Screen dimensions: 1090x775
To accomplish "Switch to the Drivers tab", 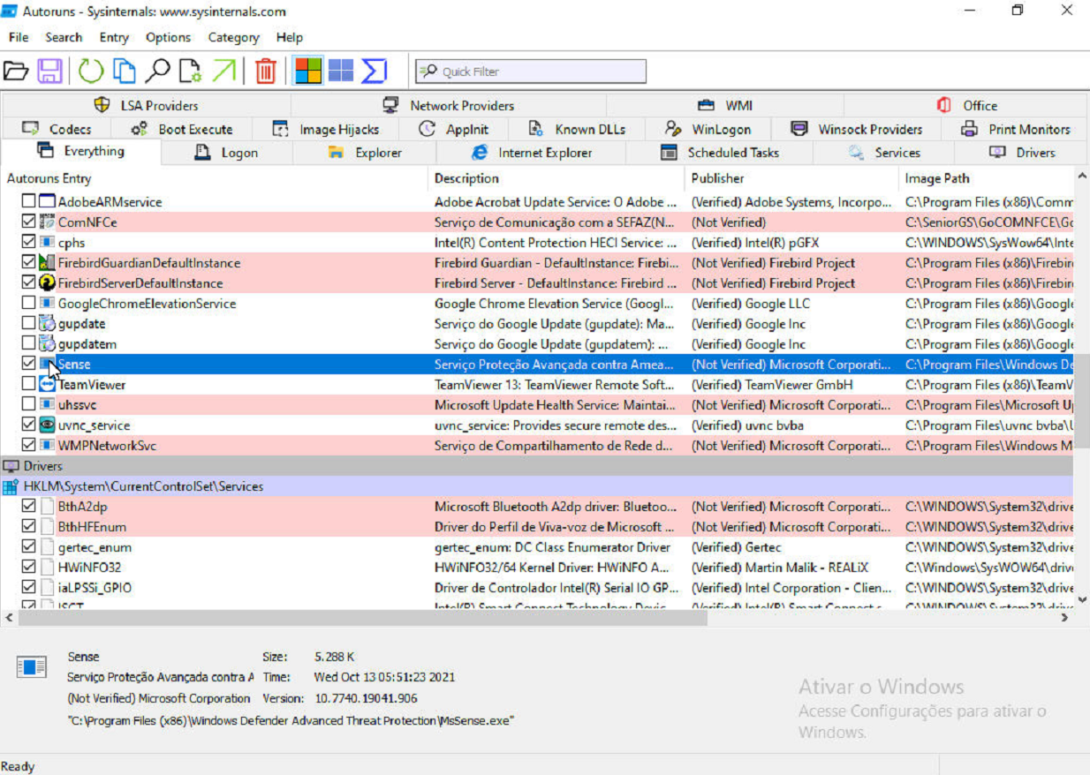I will [x=1021, y=153].
